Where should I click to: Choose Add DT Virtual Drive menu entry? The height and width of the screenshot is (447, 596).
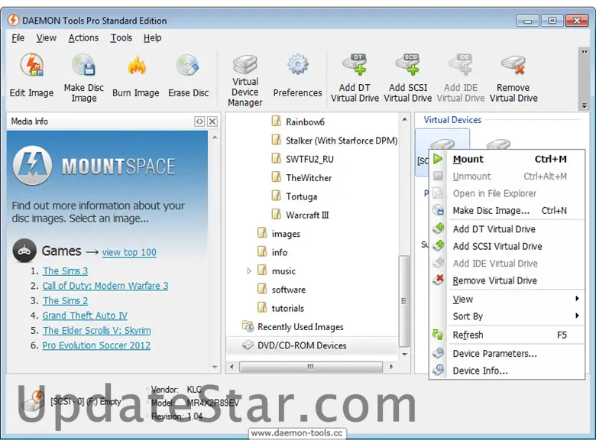(x=507, y=229)
